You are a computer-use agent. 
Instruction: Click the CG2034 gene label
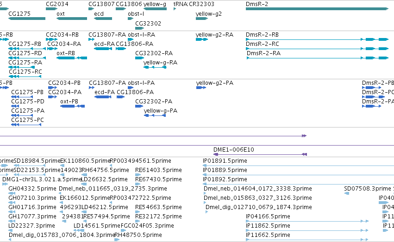point(57,4)
